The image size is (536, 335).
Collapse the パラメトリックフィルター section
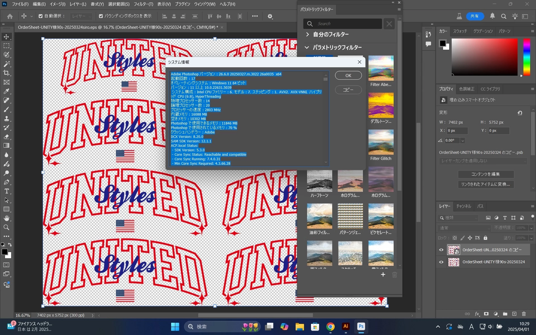pyautogui.click(x=307, y=47)
